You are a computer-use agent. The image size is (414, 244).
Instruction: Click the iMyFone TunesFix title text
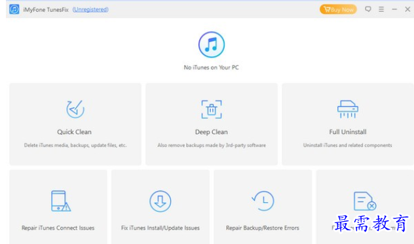coord(46,10)
